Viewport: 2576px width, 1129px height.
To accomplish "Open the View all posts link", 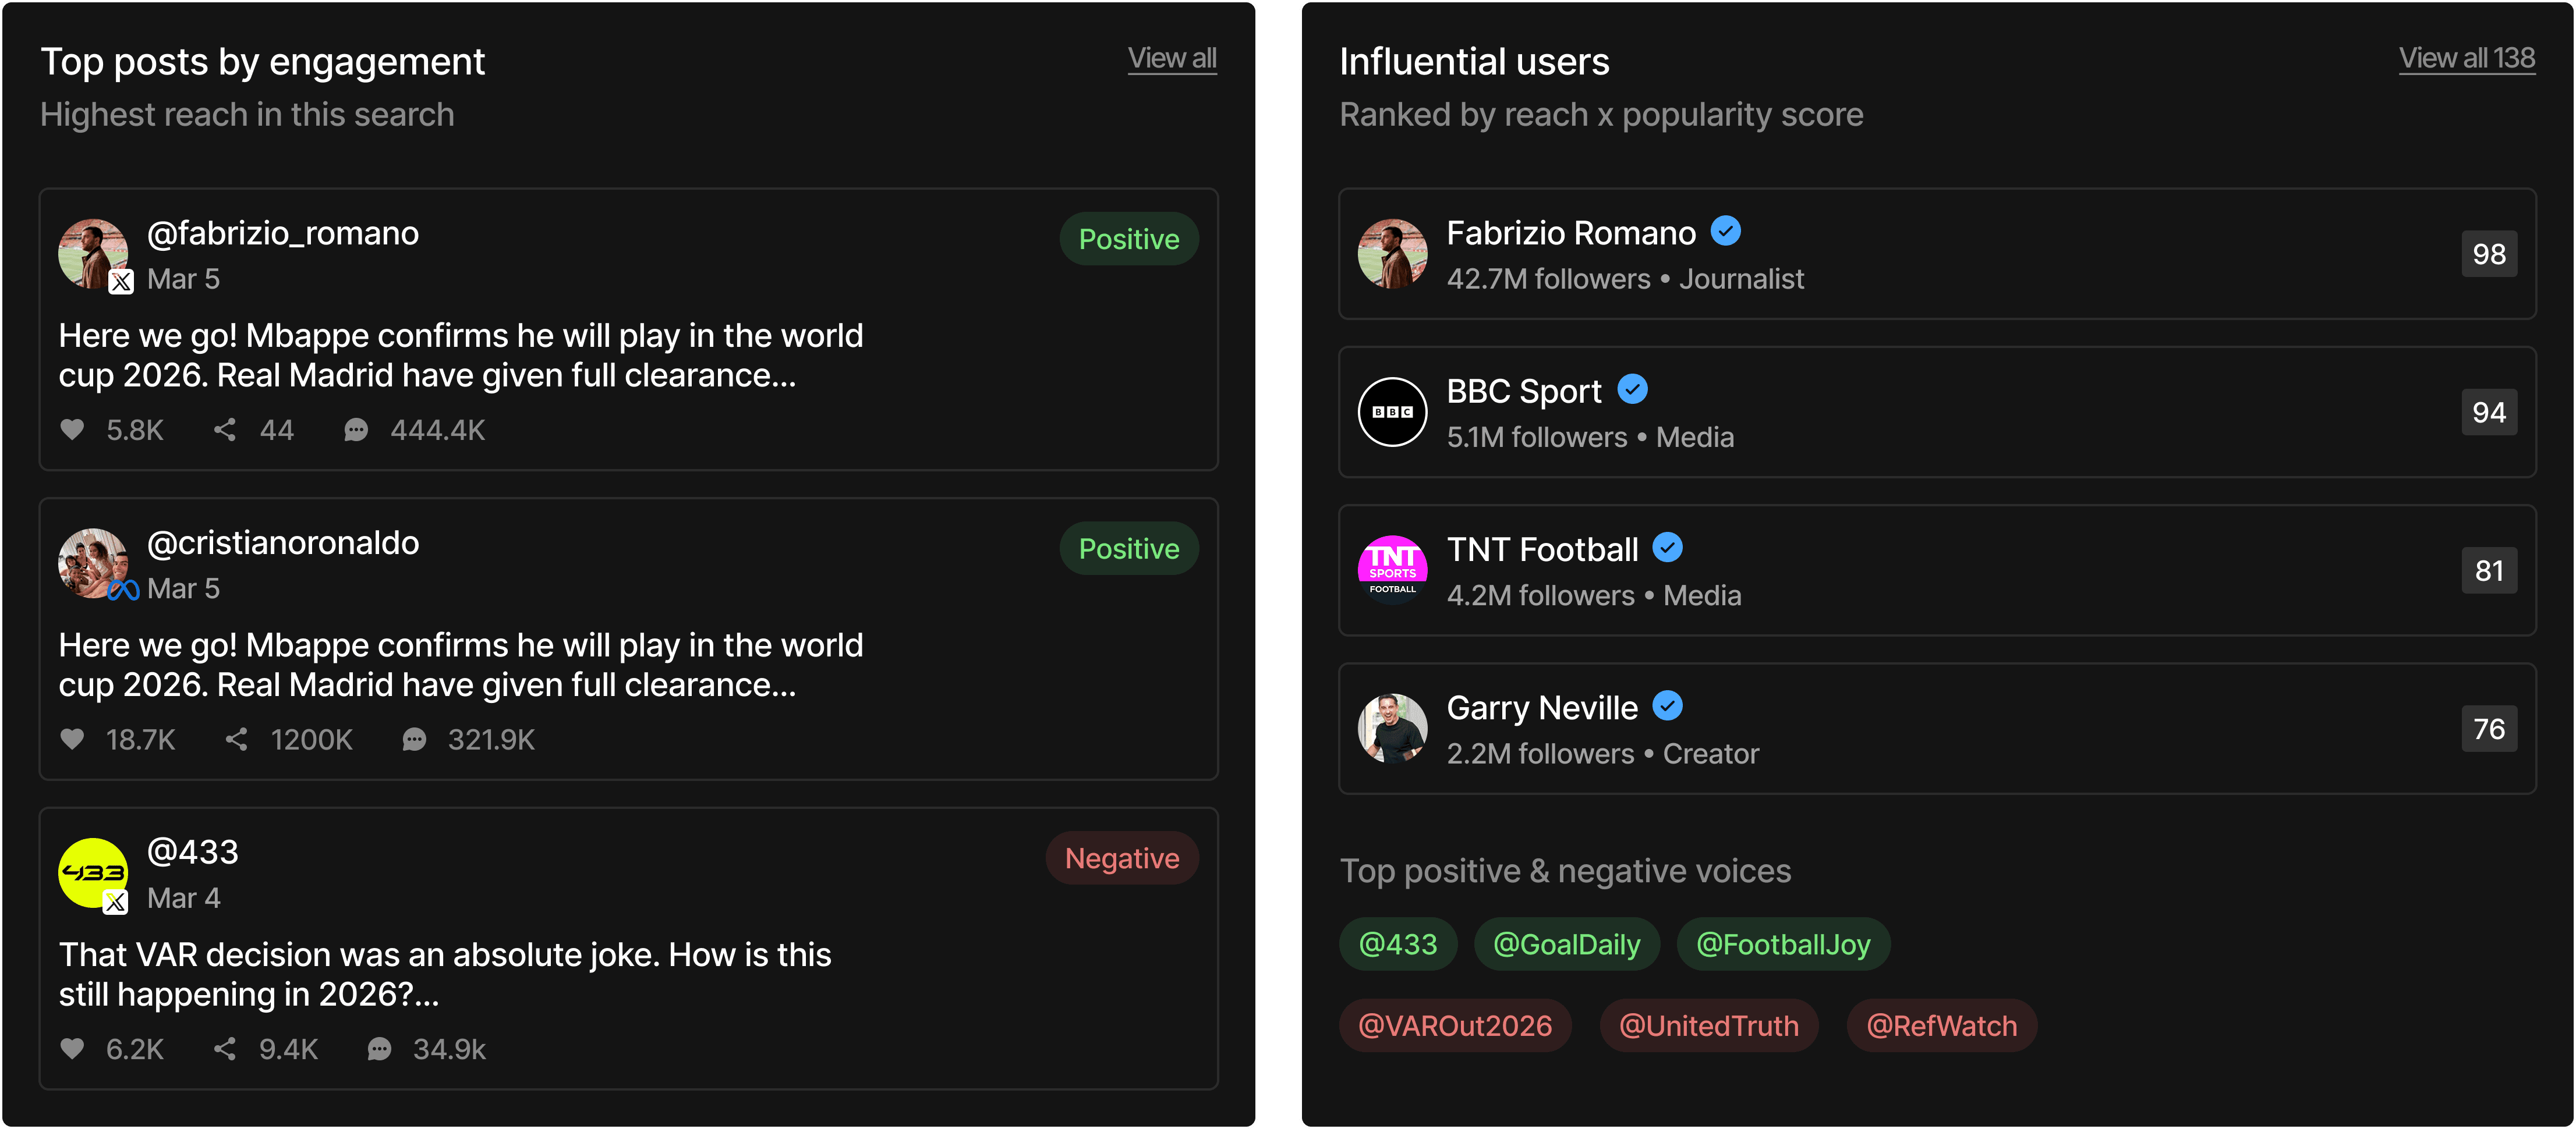I will 1172,59.
